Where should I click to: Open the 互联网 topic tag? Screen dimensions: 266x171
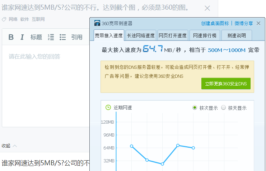point(38,19)
